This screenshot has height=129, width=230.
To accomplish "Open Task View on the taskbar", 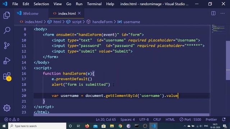I will coord(78,126).
